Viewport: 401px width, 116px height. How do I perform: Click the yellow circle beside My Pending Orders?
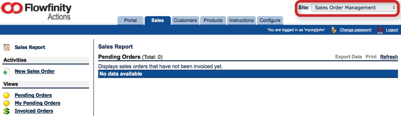click(7, 103)
